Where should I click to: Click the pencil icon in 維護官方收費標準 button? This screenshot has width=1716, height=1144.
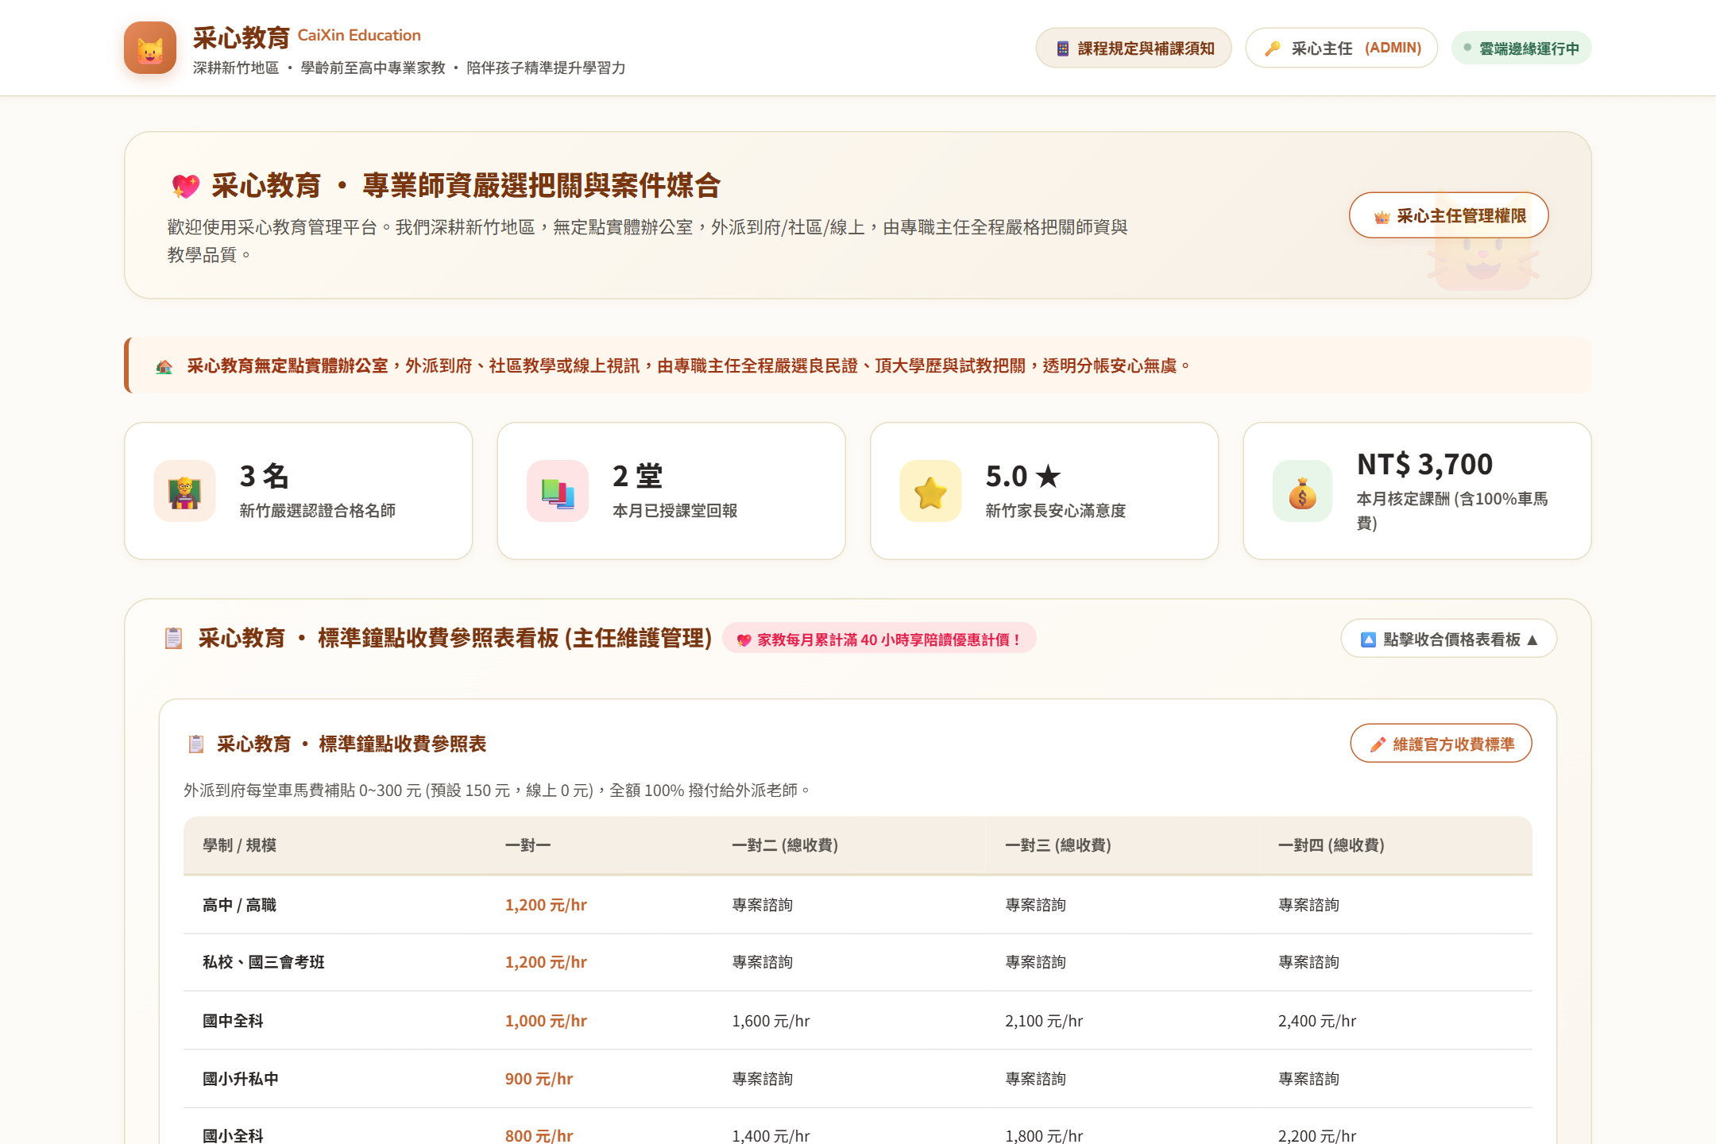coord(1378,744)
